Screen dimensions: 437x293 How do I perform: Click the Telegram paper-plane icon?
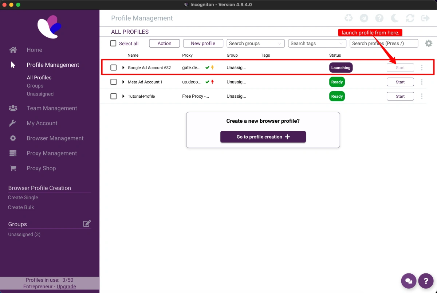tap(364, 18)
